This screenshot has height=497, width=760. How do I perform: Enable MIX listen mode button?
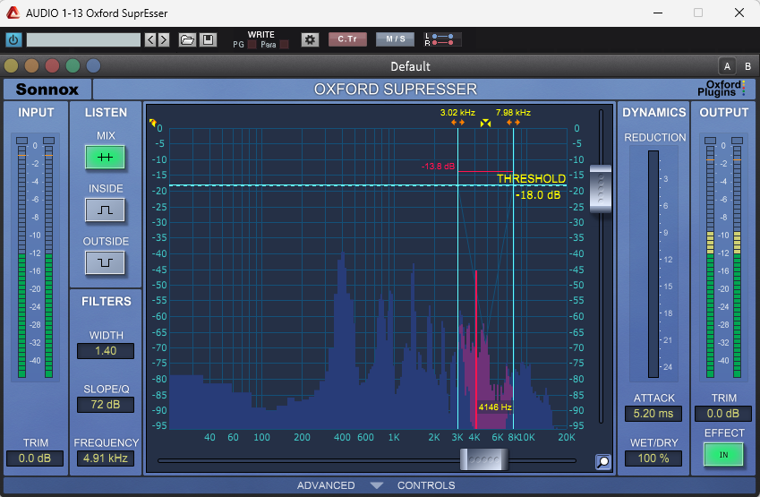click(x=105, y=157)
